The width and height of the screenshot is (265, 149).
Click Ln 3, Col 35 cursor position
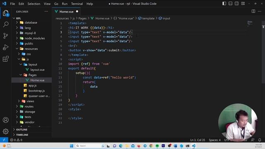pyautogui.click(x=198, y=140)
